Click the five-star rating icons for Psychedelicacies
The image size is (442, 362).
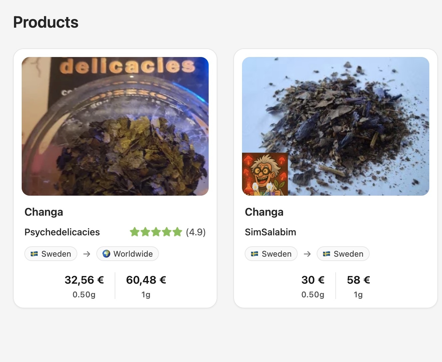pyautogui.click(x=156, y=232)
